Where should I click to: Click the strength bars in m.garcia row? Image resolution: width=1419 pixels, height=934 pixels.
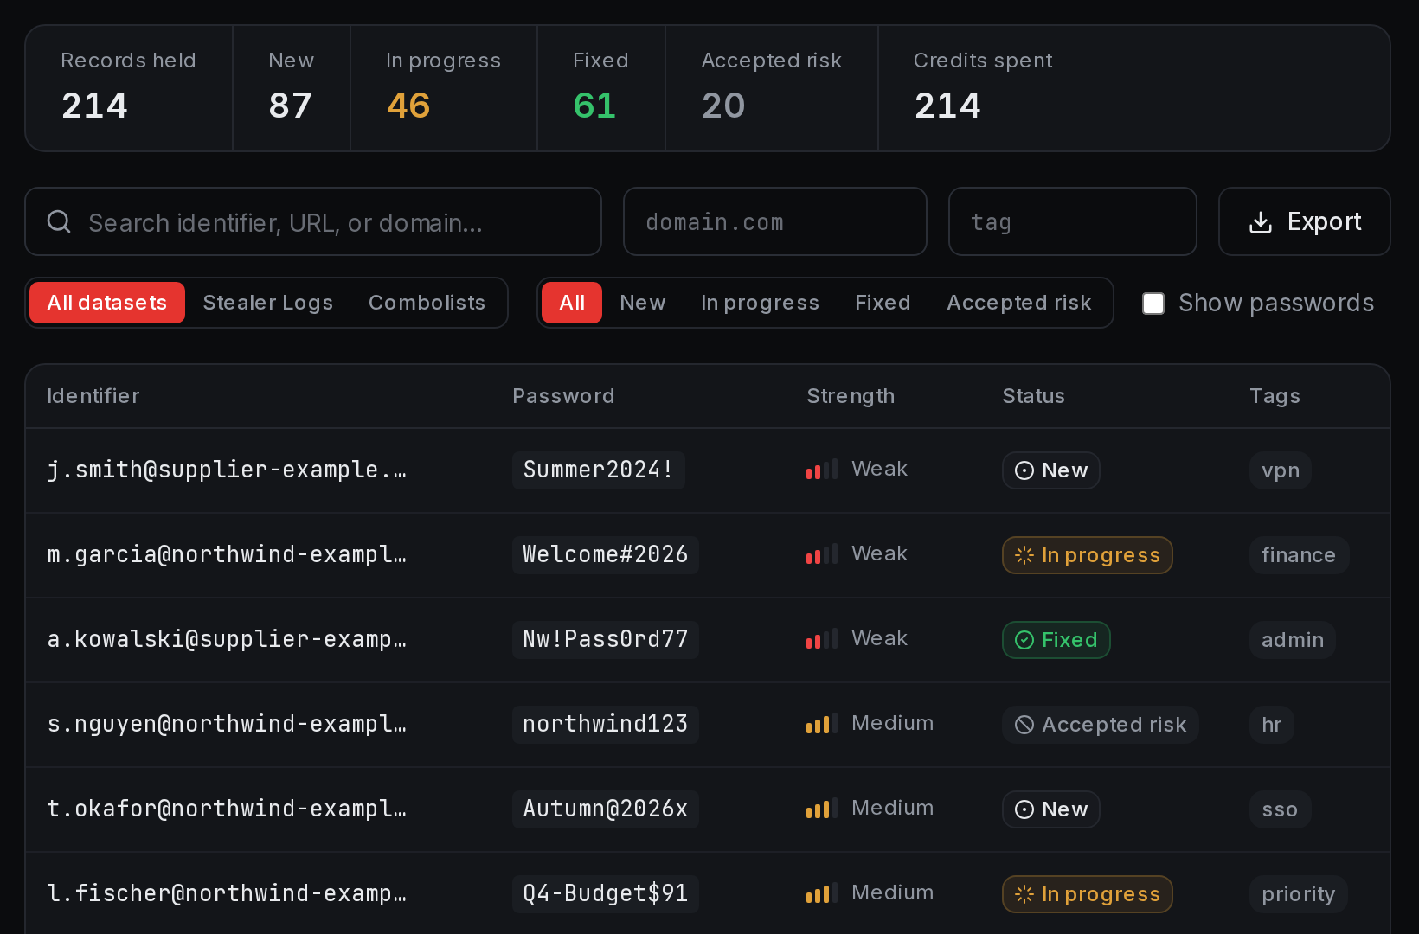pyautogui.click(x=822, y=554)
